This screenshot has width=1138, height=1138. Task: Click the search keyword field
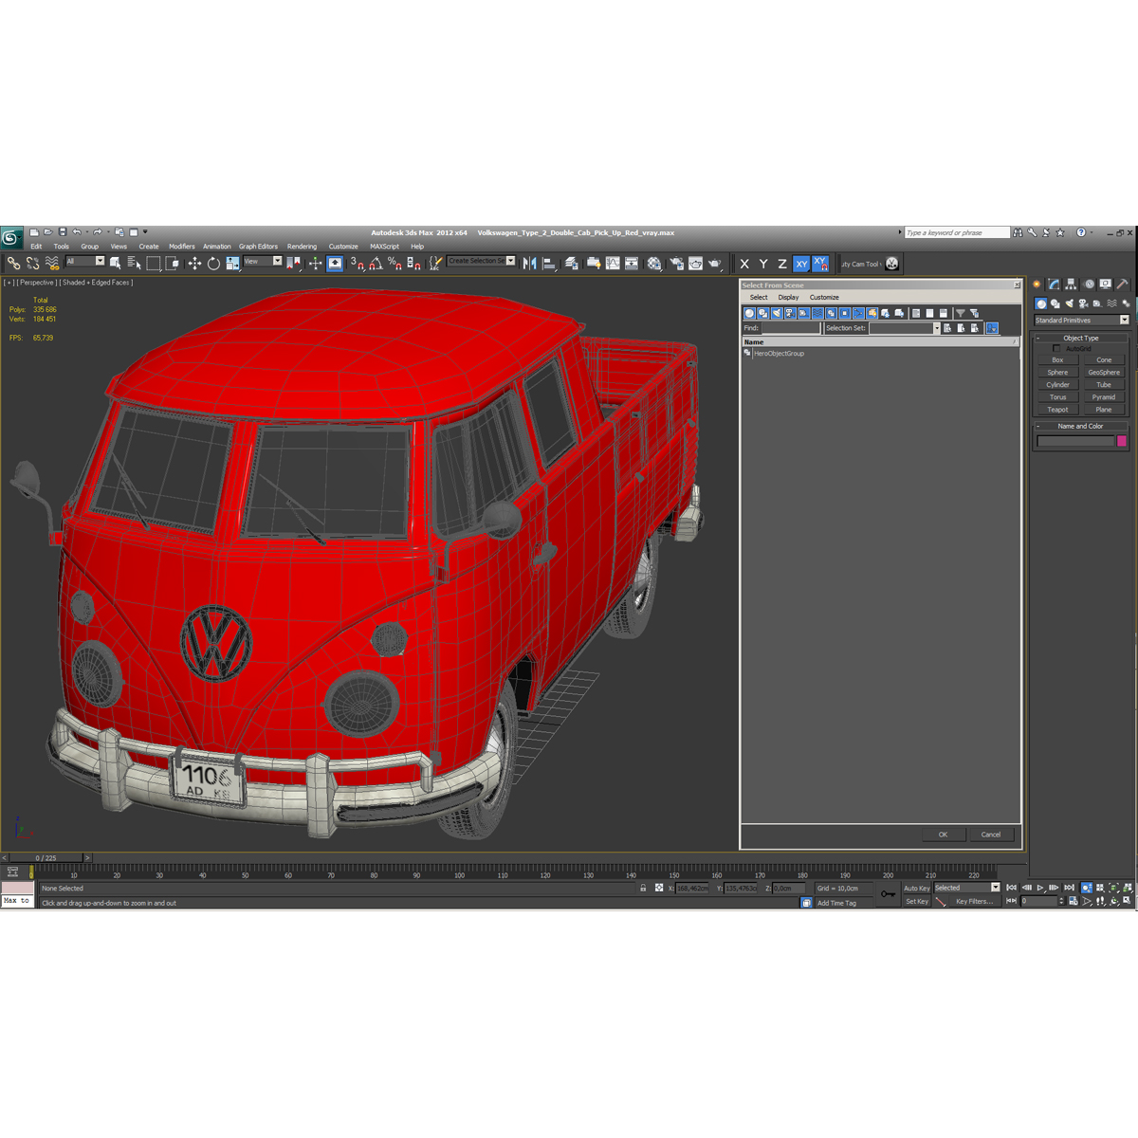956,232
